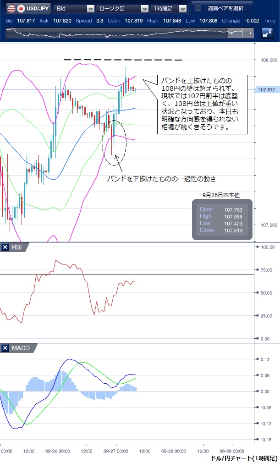Screen dimensions: 280x463
Task: Click right arrow on overview navigator
Action: (250, 33)
